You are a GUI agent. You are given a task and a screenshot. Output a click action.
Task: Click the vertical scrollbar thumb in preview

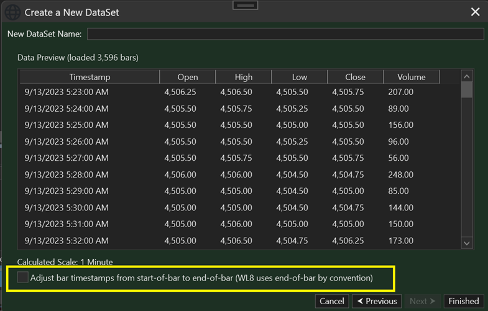pos(467,90)
